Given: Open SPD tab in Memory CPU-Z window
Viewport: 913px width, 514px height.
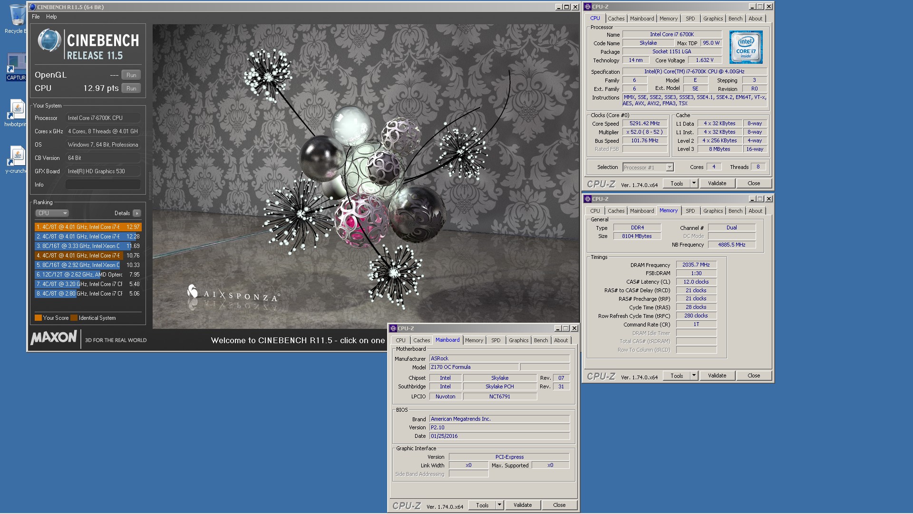Looking at the screenshot, I should pyautogui.click(x=690, y=211).
